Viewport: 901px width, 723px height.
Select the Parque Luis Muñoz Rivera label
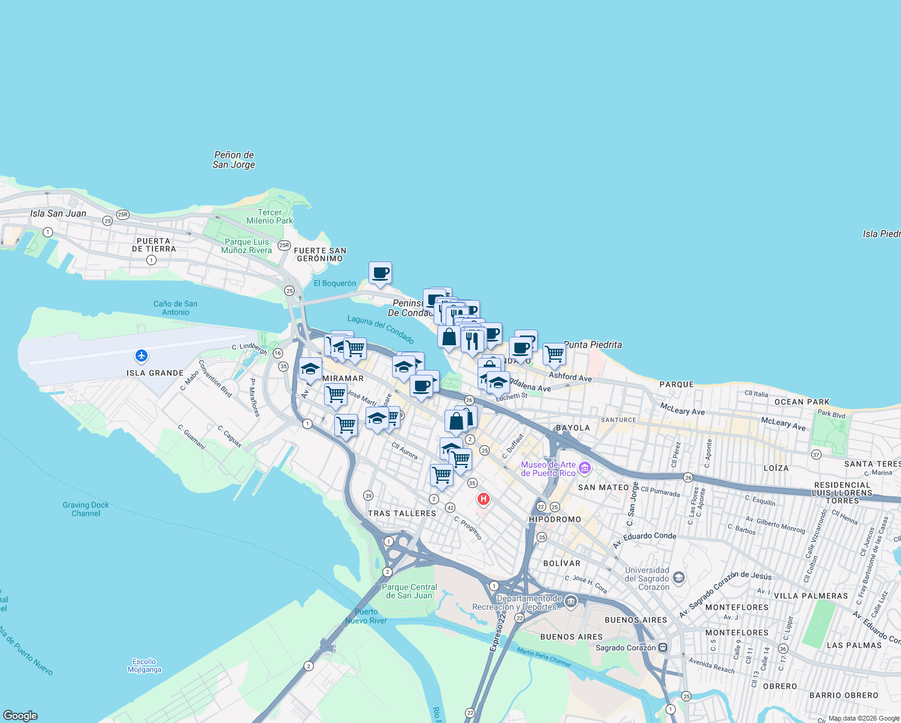[246, 246]
